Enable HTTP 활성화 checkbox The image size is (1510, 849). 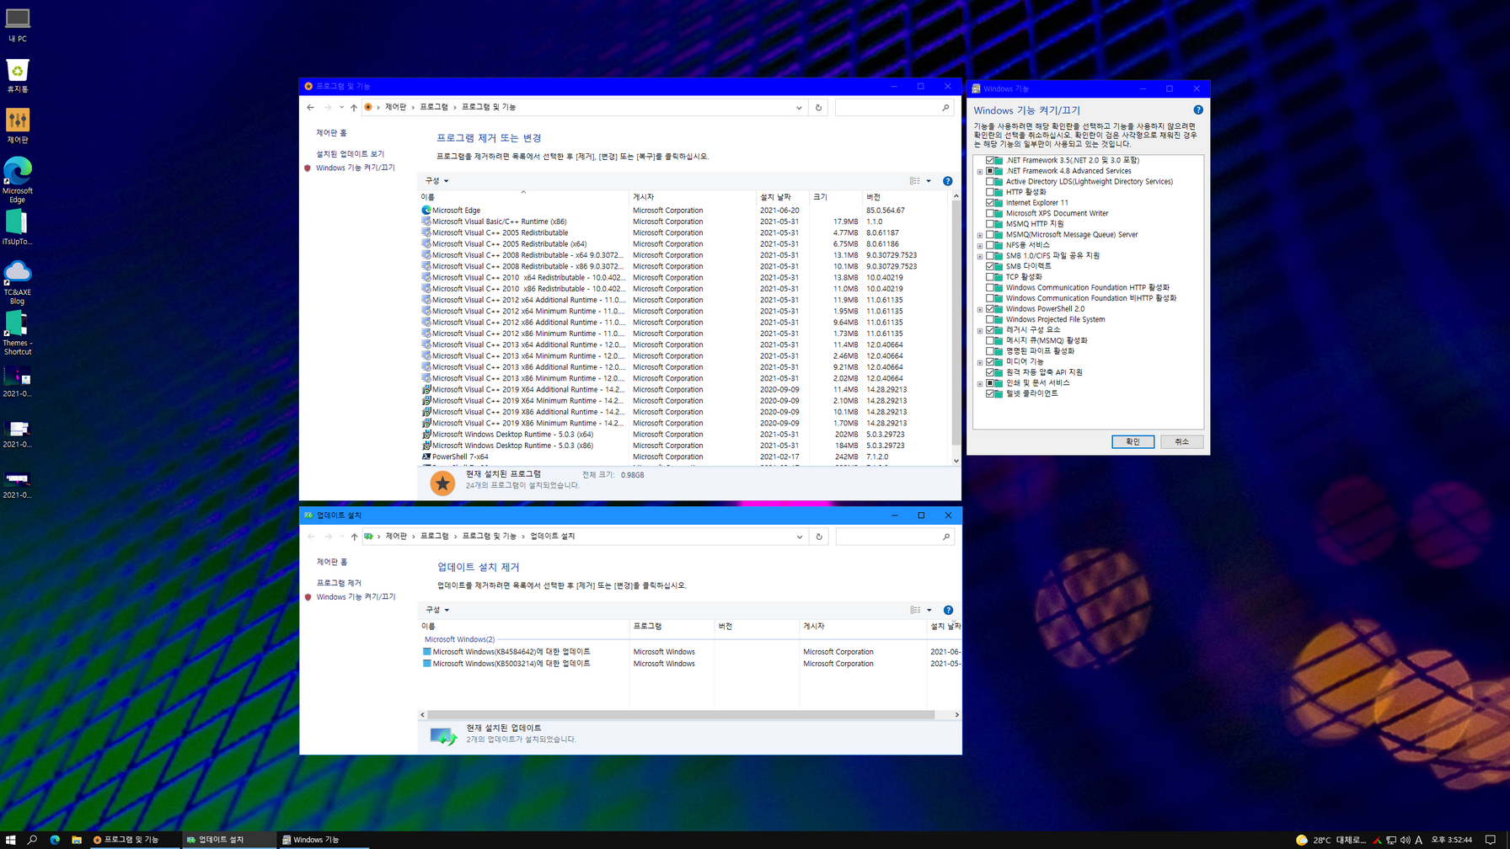click(990, 192)
